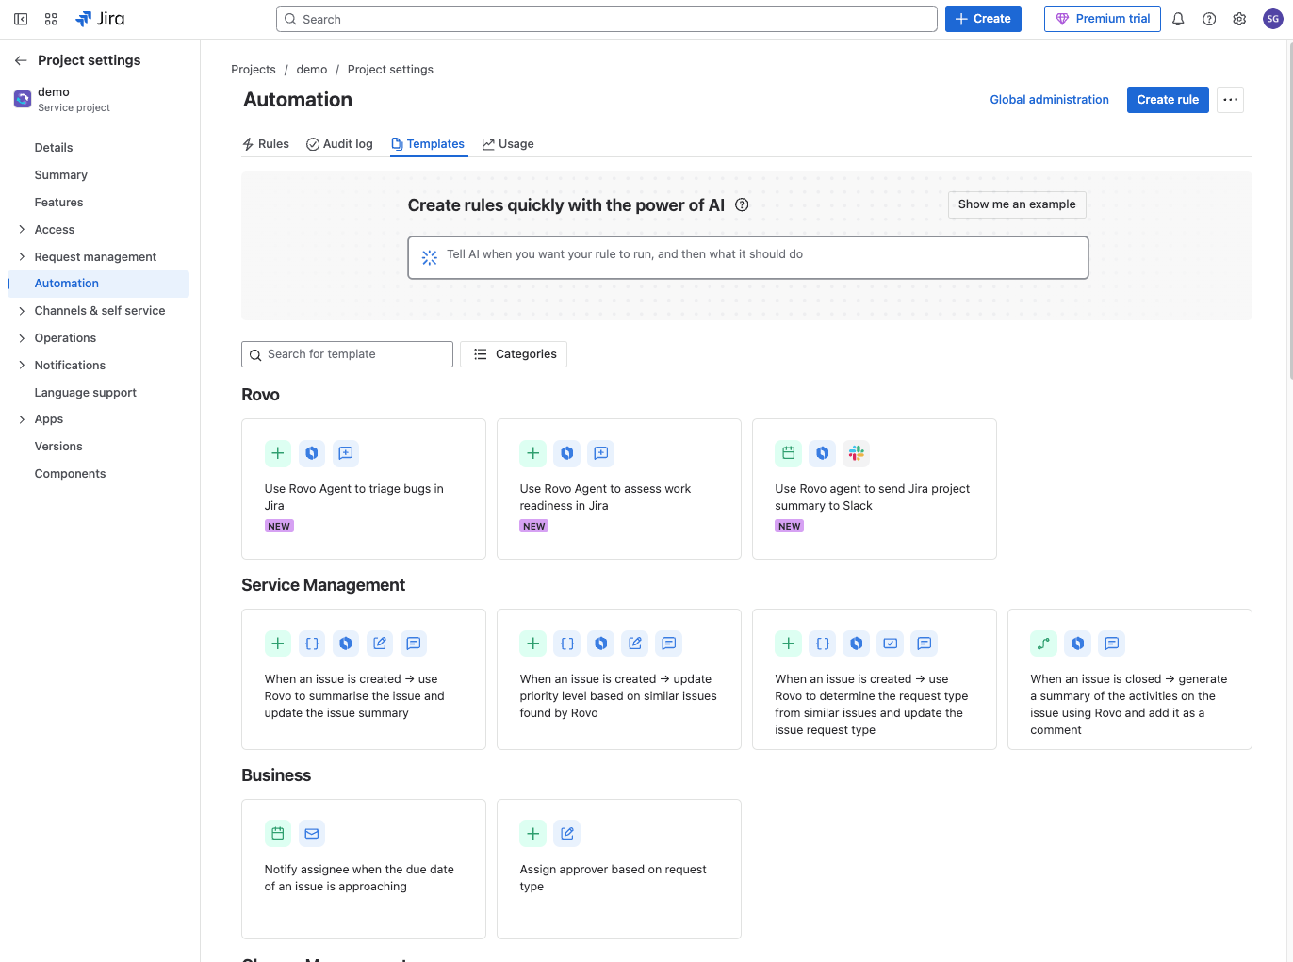Click the Rovo hexagon icon on summarise issue card

coord(346,644)
